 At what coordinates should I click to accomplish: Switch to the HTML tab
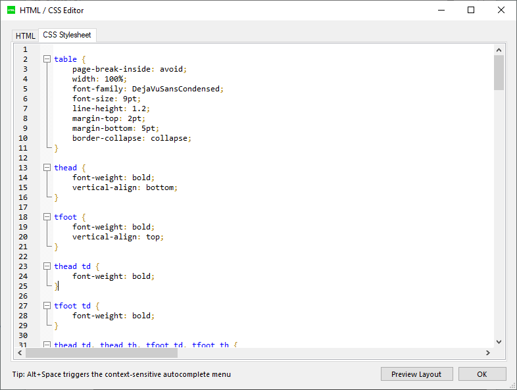click(x=25, y=36)
